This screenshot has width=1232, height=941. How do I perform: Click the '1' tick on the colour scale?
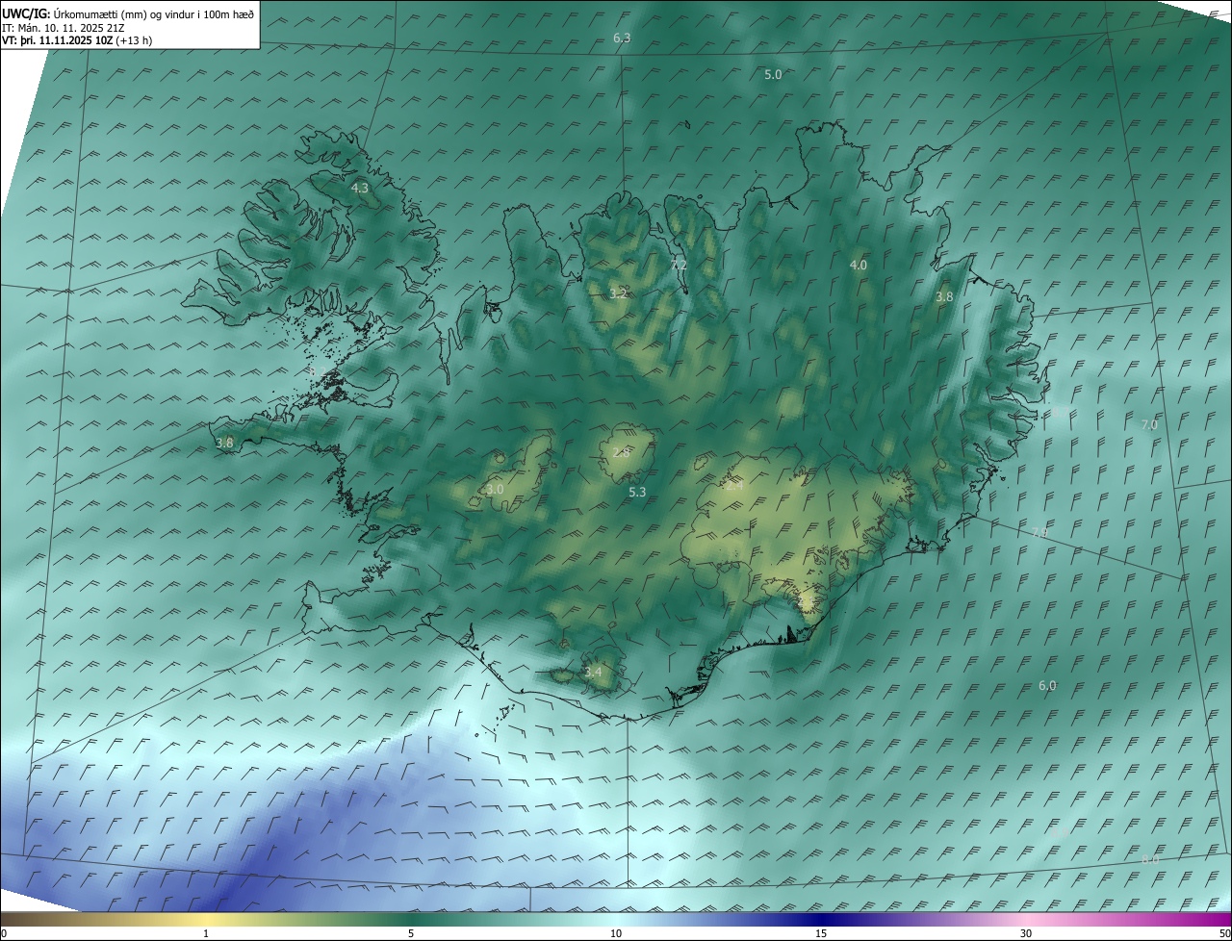coord(206,933)
